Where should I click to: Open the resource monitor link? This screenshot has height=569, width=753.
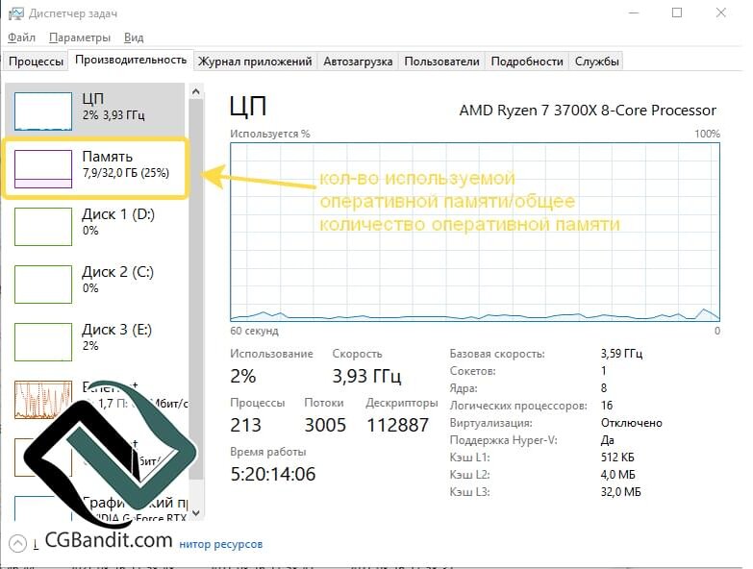click(220, 544)
